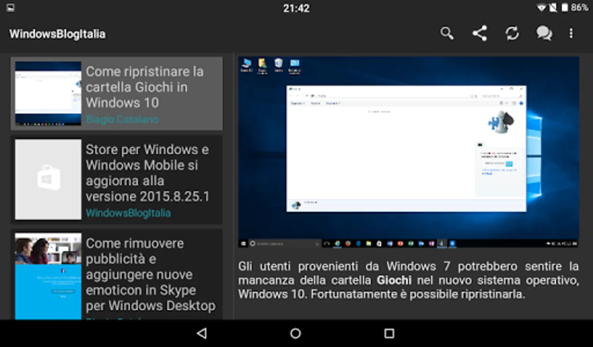Tap thumbnail of Giochi folder article

click(48, 93)
